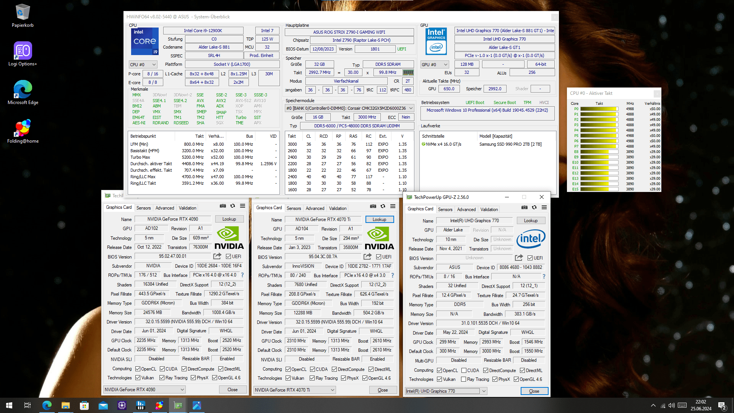The width and height of the screenshot is (734, 413).
Task: Open GPU selector dropdown showing RTX 4090
Action: point(145,389)
